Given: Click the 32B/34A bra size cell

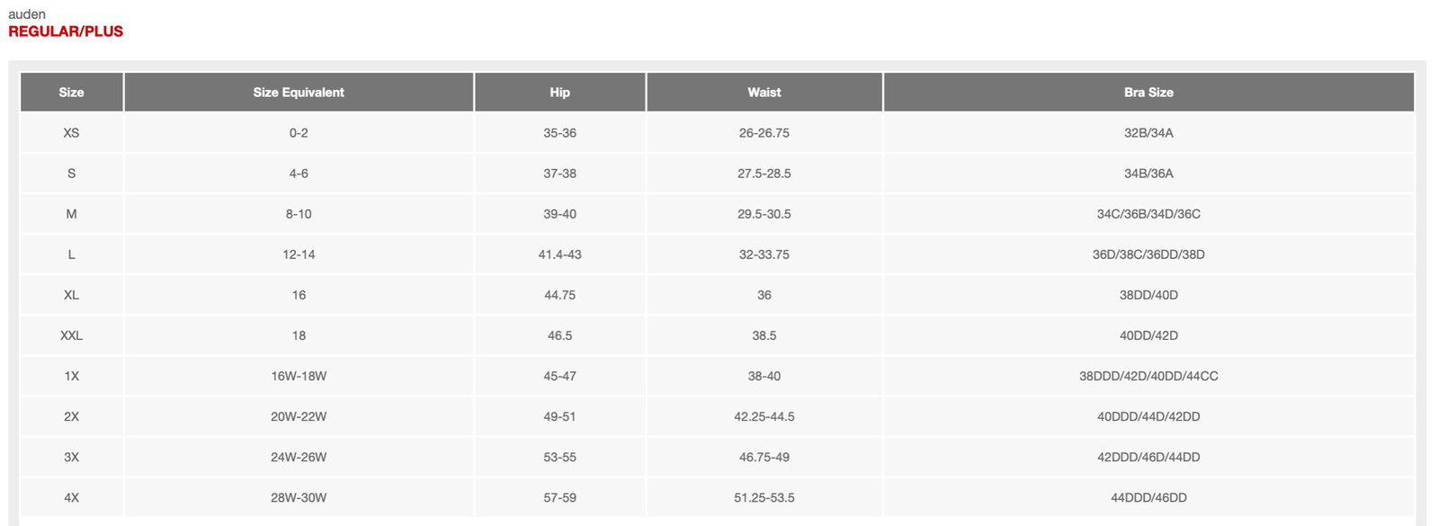Looking at the screenshot, I should click(x=1149, y=133).
